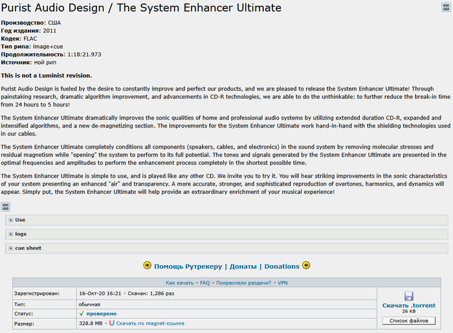Click the floppy disk download icon

(x=408, y=295)
